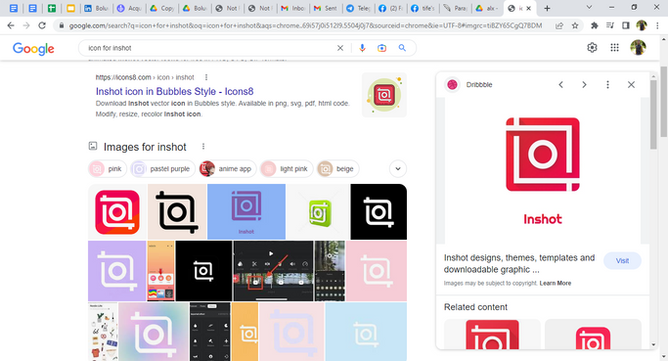Clear the search box with the X
Viewport: 668px width, 361px height.
click(340, 48)
